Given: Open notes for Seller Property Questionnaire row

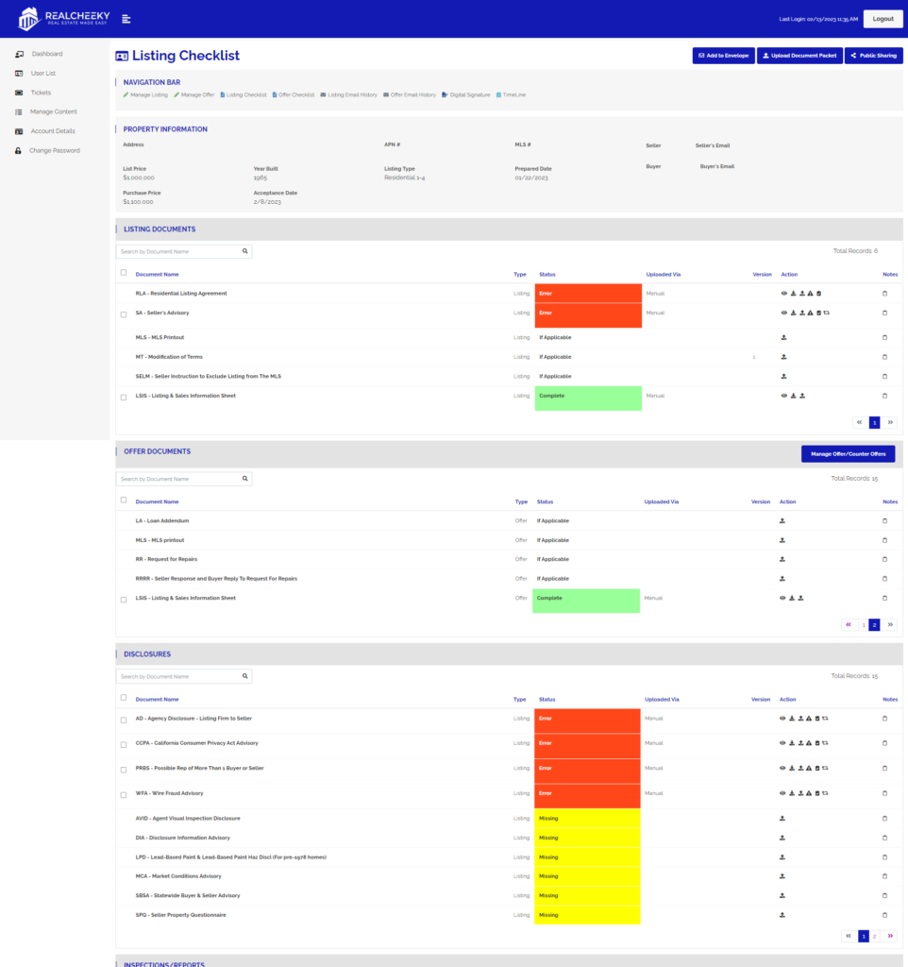Looking at the screenshot, I should tap(884, 915).
